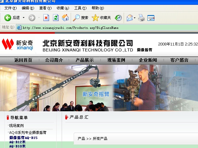Click the Edit page icon in toolbar
The height and width of the screenshot is (148, 198).
point(151,18)
